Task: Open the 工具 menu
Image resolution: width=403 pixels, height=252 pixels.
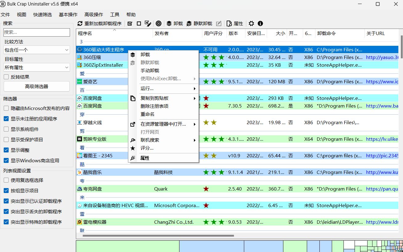Action: pyautogui.click(x=115, y=14)
